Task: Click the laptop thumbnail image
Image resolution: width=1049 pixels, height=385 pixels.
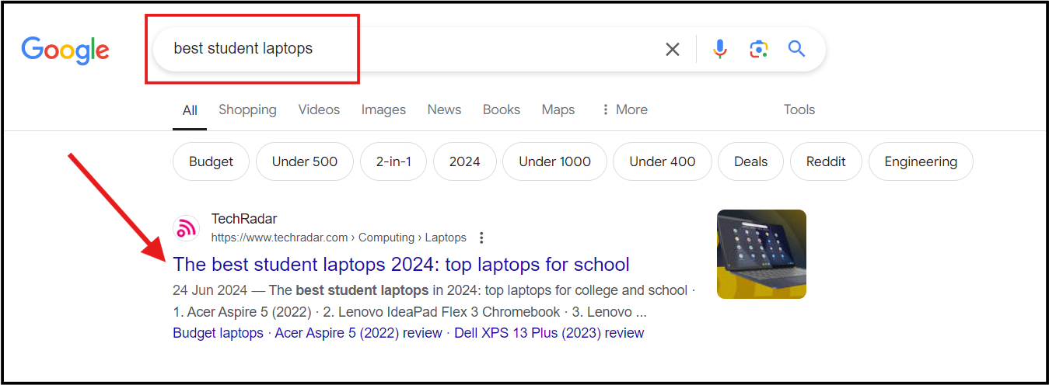Action: (761, 254)
